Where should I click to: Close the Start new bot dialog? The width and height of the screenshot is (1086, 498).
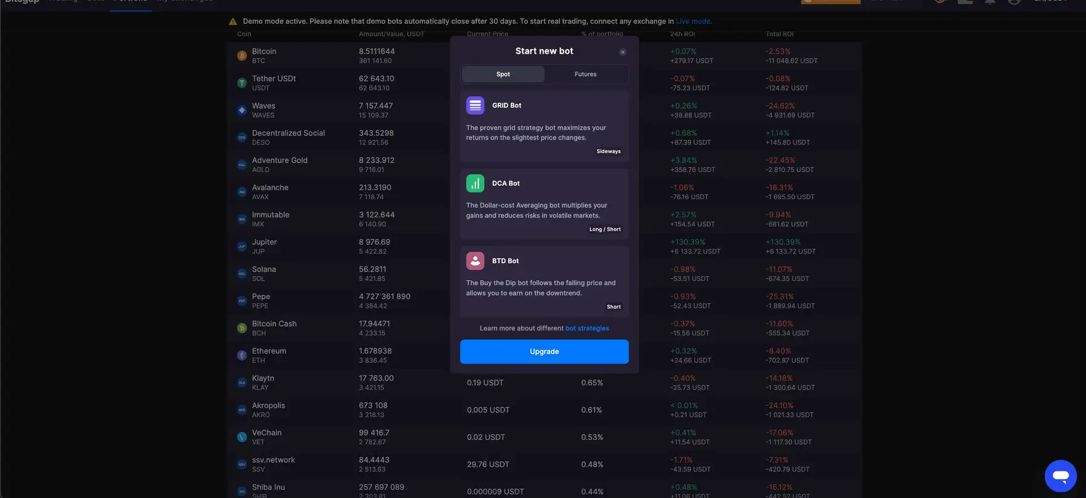[623, 52]
